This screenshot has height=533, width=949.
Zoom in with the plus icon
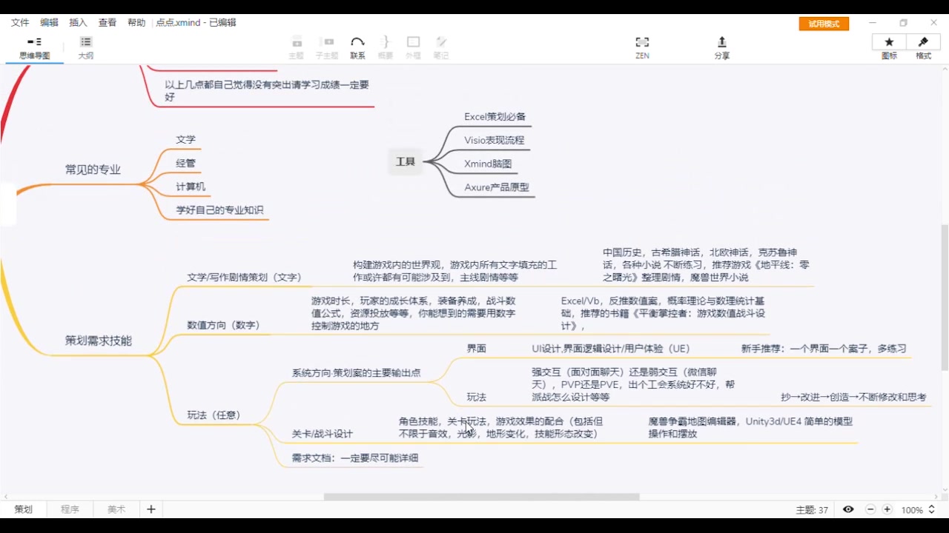[x=887, y=509]
